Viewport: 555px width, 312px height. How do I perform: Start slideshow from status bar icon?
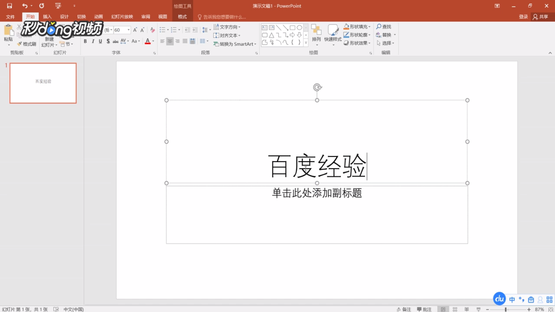coord(479,309)
